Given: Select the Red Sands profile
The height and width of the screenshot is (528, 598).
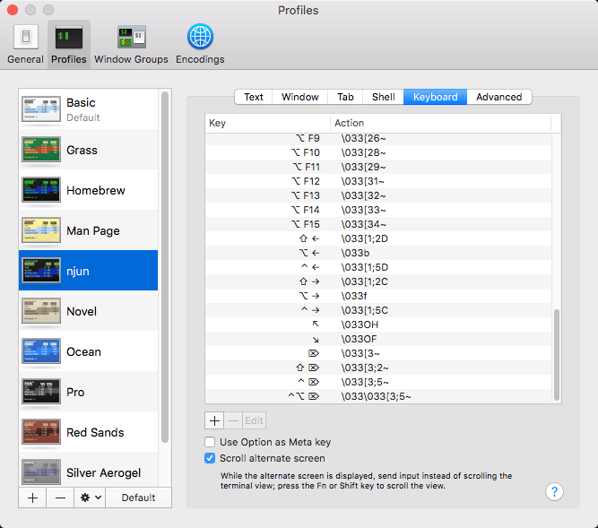Looking at the screenshot, I should pos(88,432).
